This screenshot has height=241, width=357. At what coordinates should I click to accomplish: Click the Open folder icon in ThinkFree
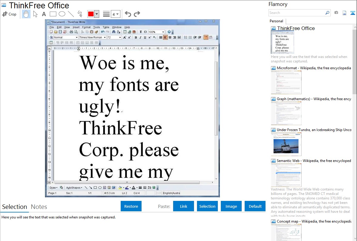56,32
